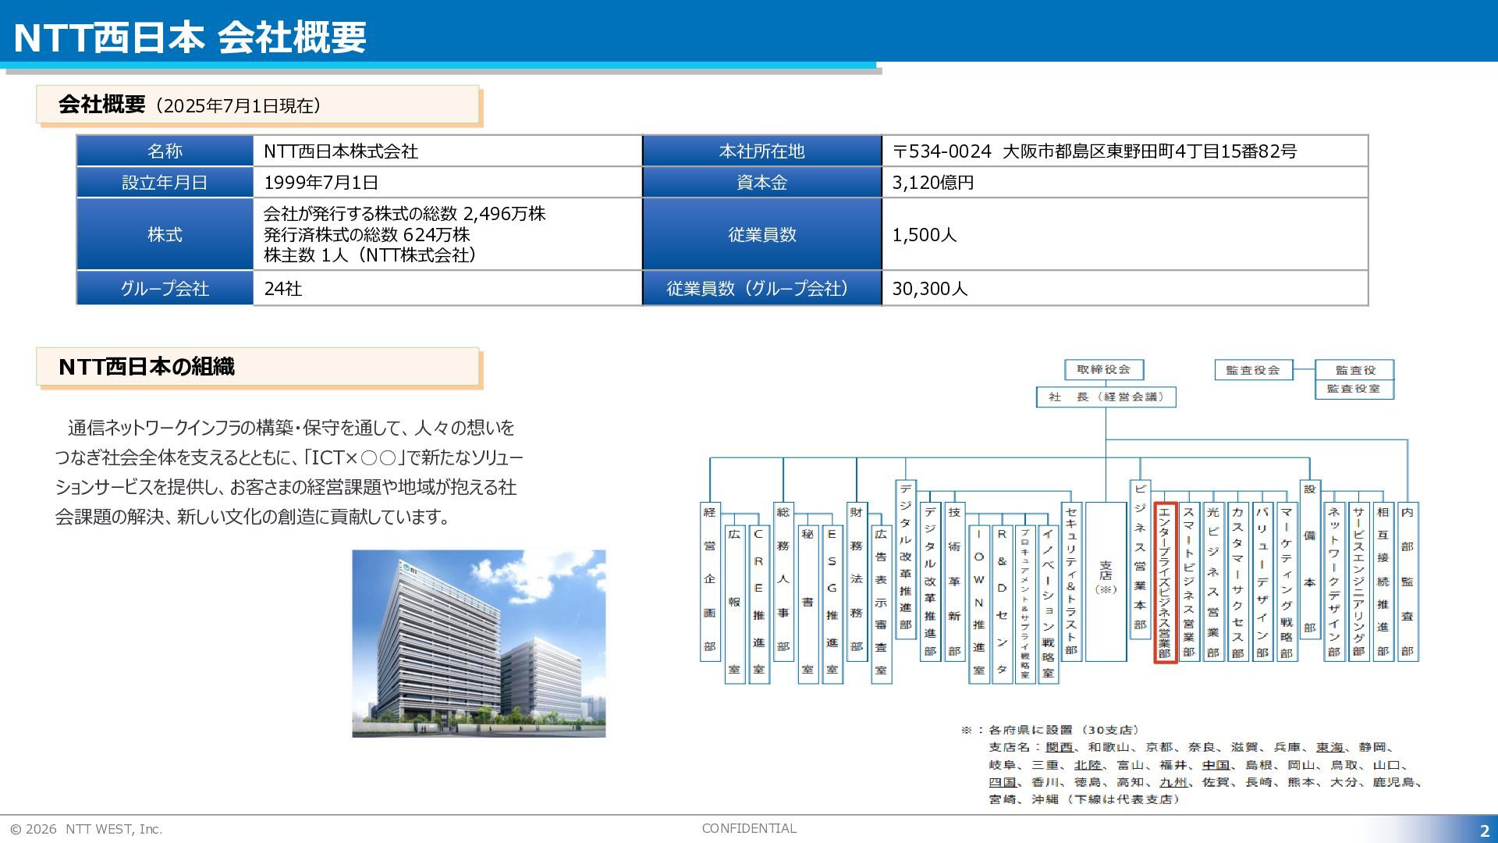Select the "内部監査部" org chart box
1498x843 pixels.
(x=1407, y=582)
